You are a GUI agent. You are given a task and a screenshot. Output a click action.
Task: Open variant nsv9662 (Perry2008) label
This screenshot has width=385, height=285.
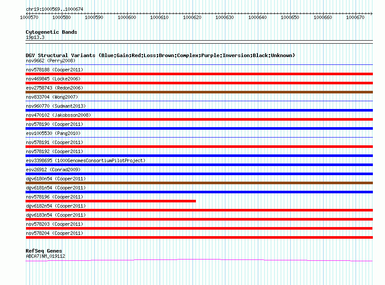(x=51, y=61)
